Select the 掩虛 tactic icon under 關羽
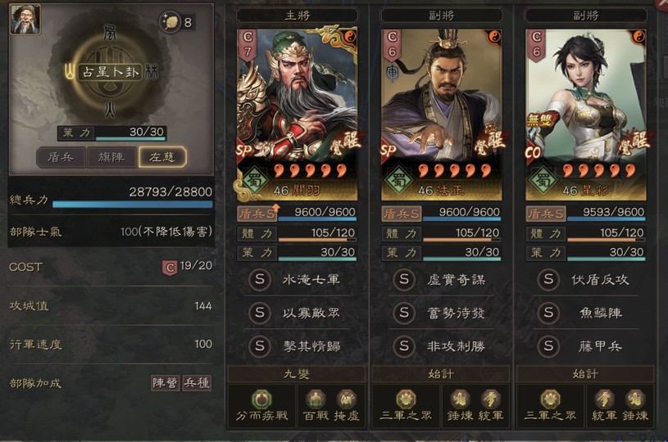668x442 pixels. [346, 399]
